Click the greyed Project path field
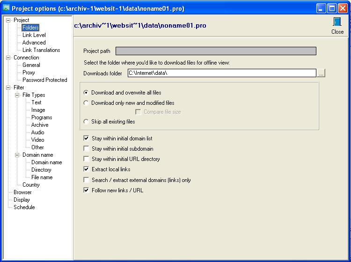Image resolution: width=351 pixels, height=262 pixels. 216,51
